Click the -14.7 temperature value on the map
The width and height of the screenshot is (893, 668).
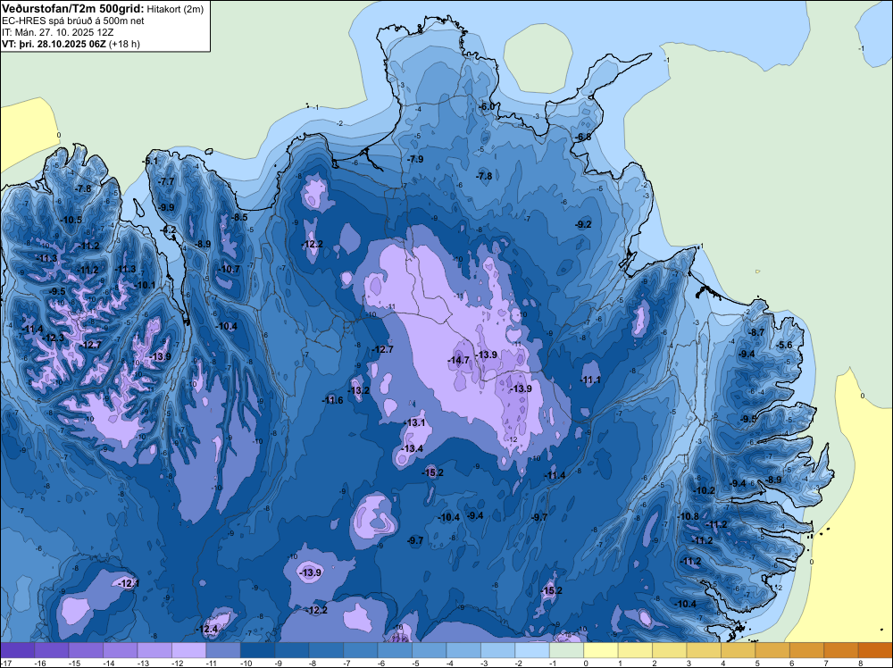(x=458, y=360)
